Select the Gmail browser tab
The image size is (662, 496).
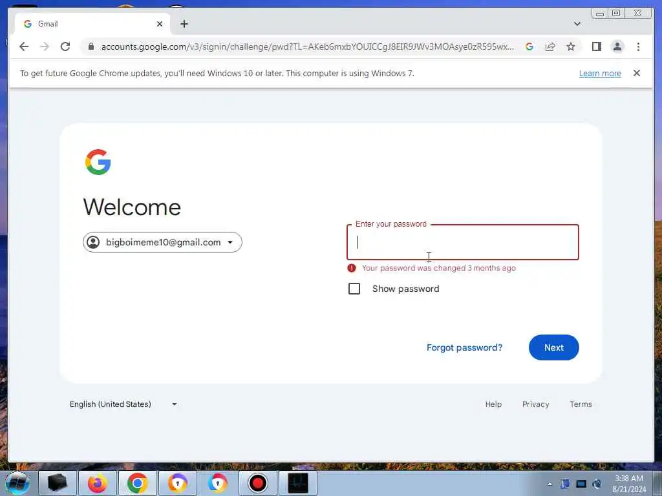[x=92, y=24]
